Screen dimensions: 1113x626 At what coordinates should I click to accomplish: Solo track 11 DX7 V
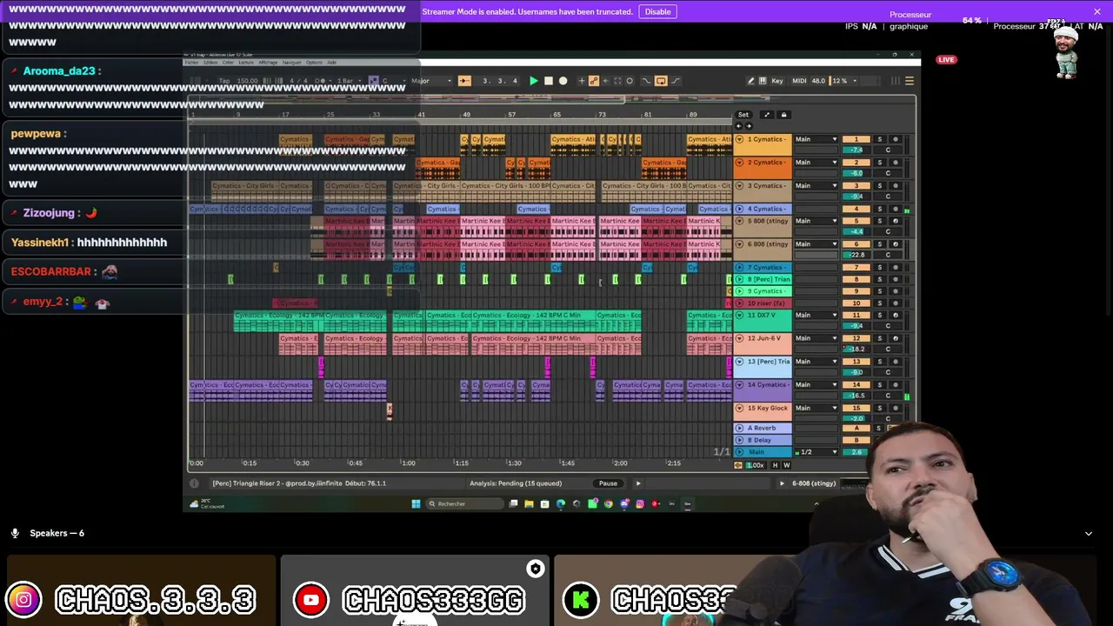[x=879, y=315]
